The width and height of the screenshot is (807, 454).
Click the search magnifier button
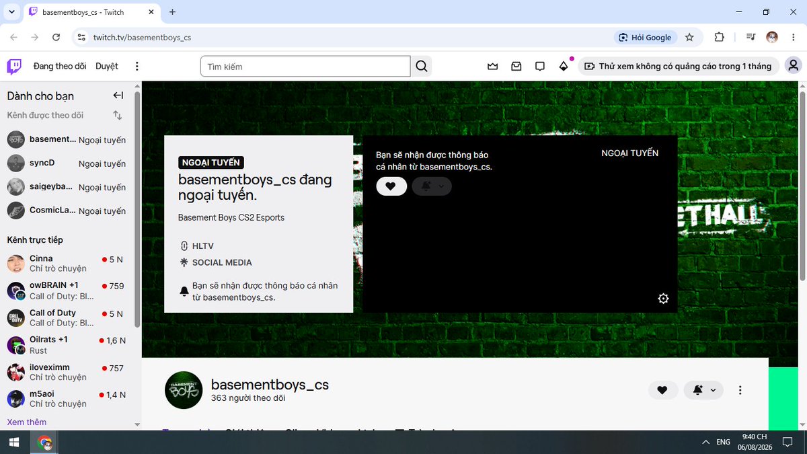[x=422, y=66]
